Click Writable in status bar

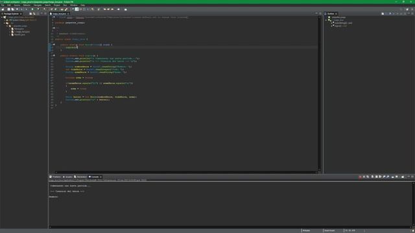306,230
